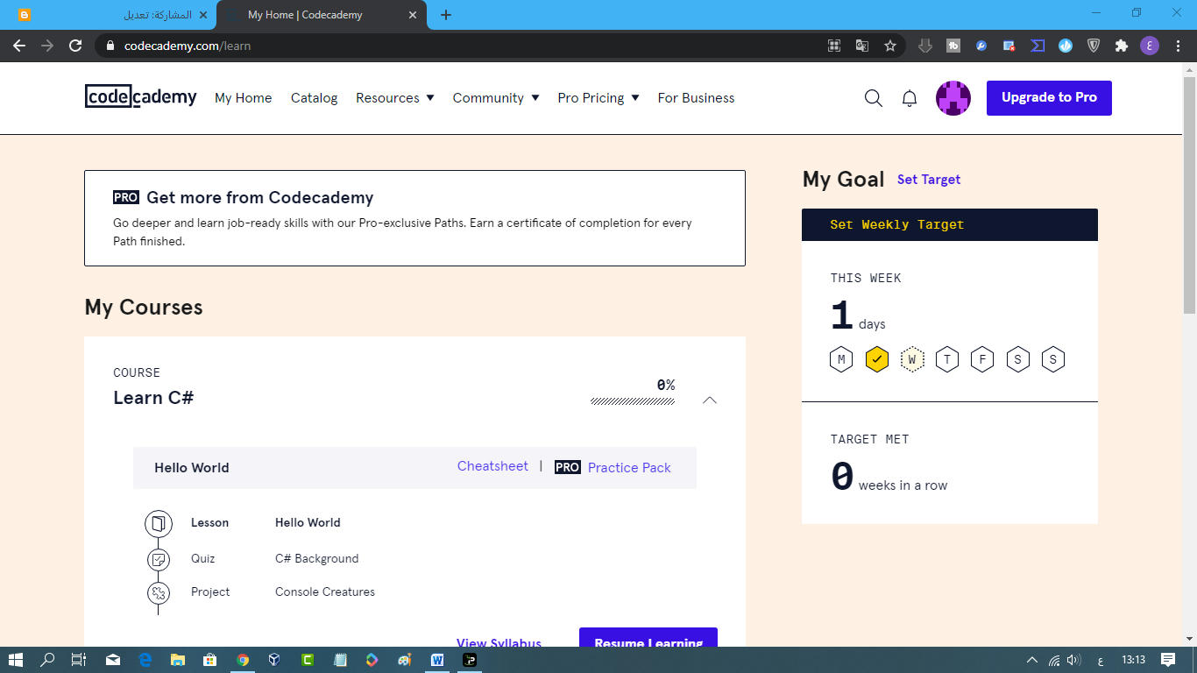1197x673 pixels.
Task: Open the Windows Action Center icon
Action: 1168,660
